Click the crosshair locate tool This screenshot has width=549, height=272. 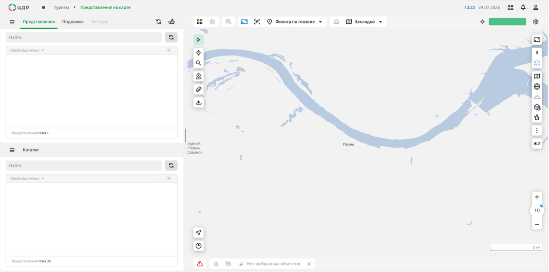pos(199,53)
